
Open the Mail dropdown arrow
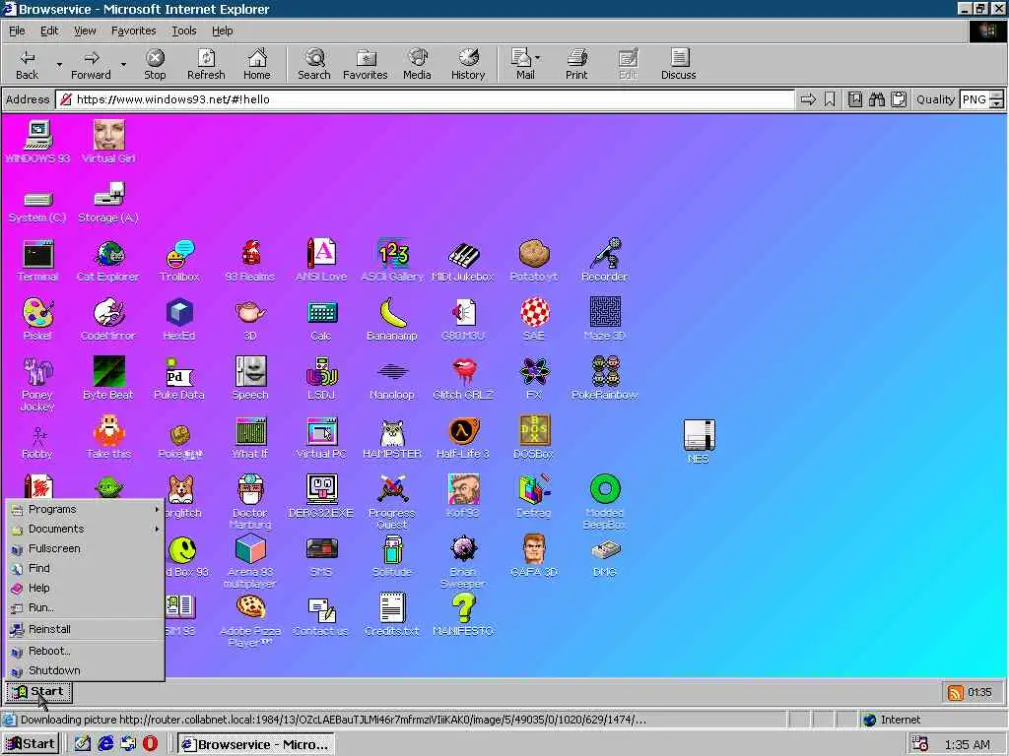(537, 58)
